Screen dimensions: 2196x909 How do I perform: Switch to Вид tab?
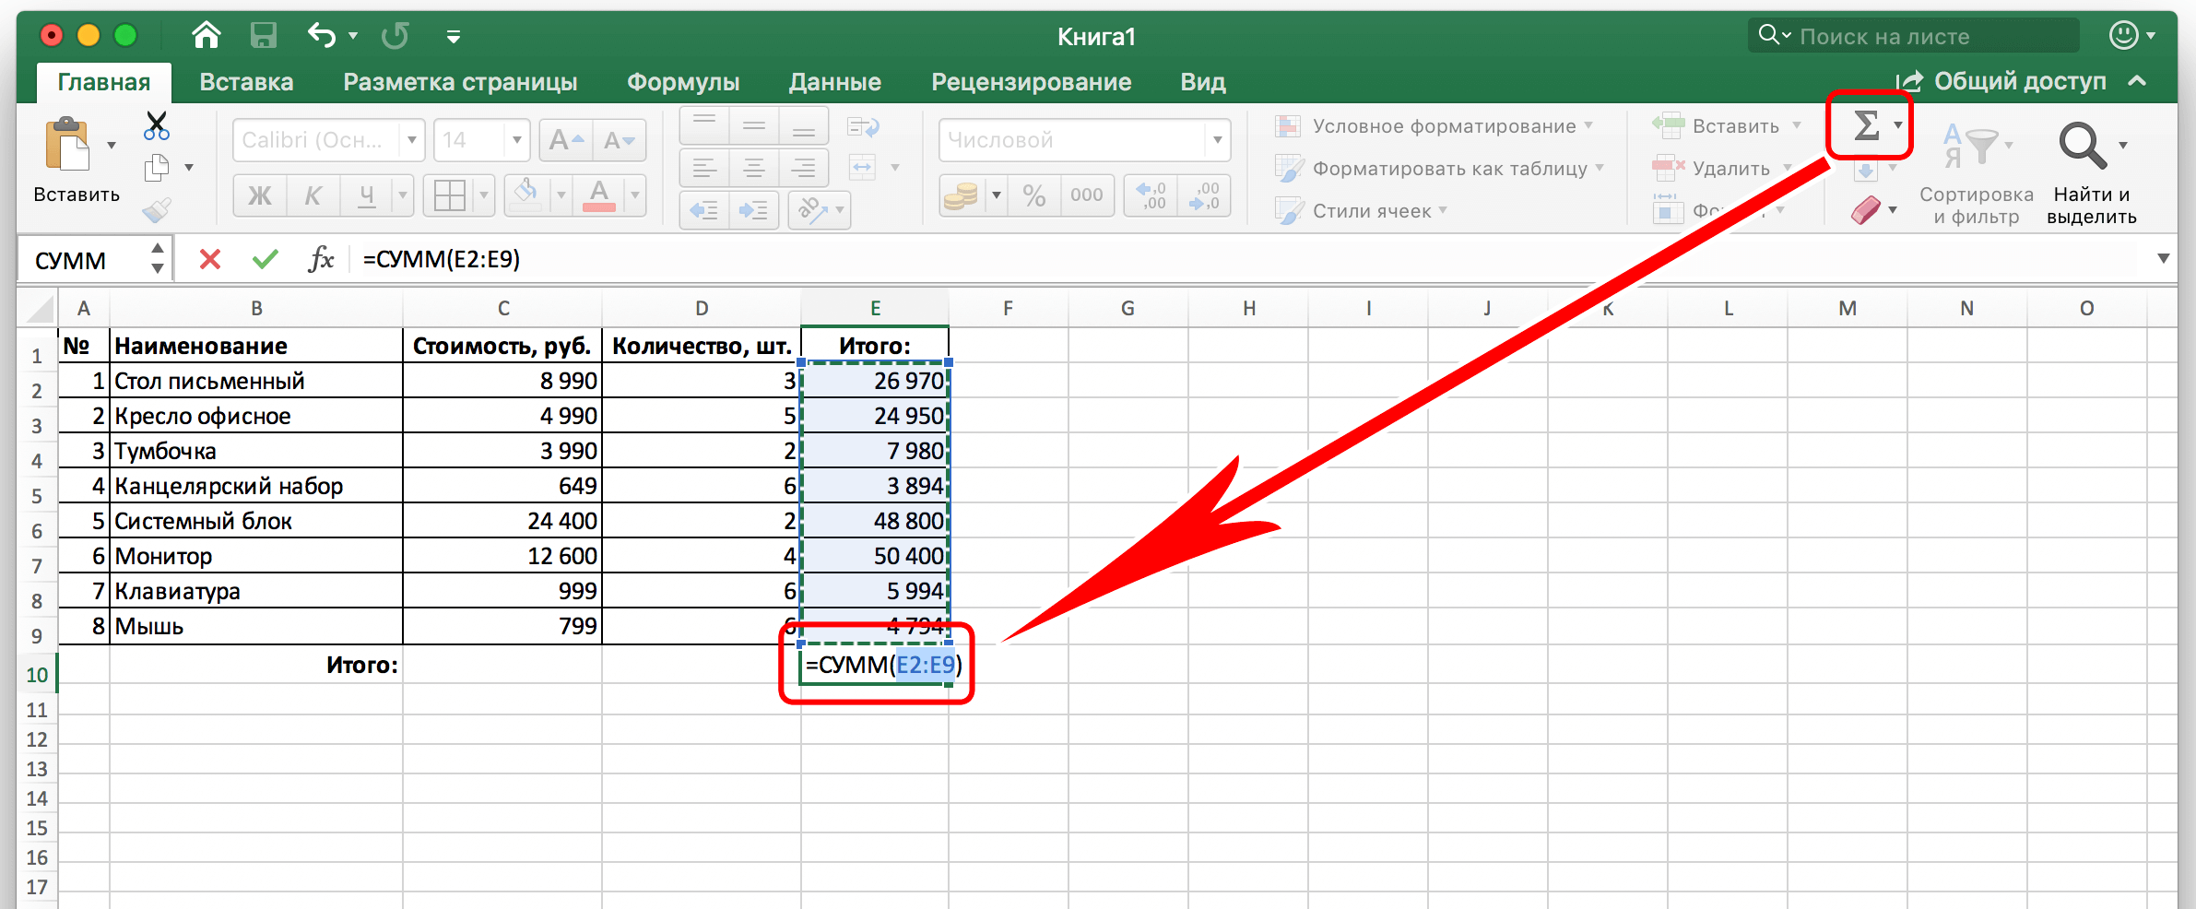click(x=1203, y=82)
